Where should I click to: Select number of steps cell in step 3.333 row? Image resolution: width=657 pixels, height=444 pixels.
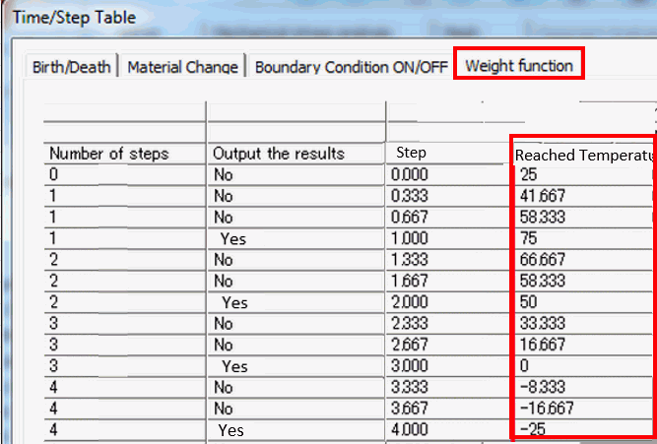click(55, 388)
